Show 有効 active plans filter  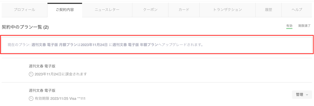pos(289,26)
